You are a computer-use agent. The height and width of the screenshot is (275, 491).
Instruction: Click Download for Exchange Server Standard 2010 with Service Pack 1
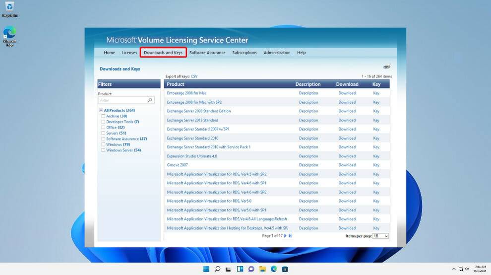click(x=347, y=147)
